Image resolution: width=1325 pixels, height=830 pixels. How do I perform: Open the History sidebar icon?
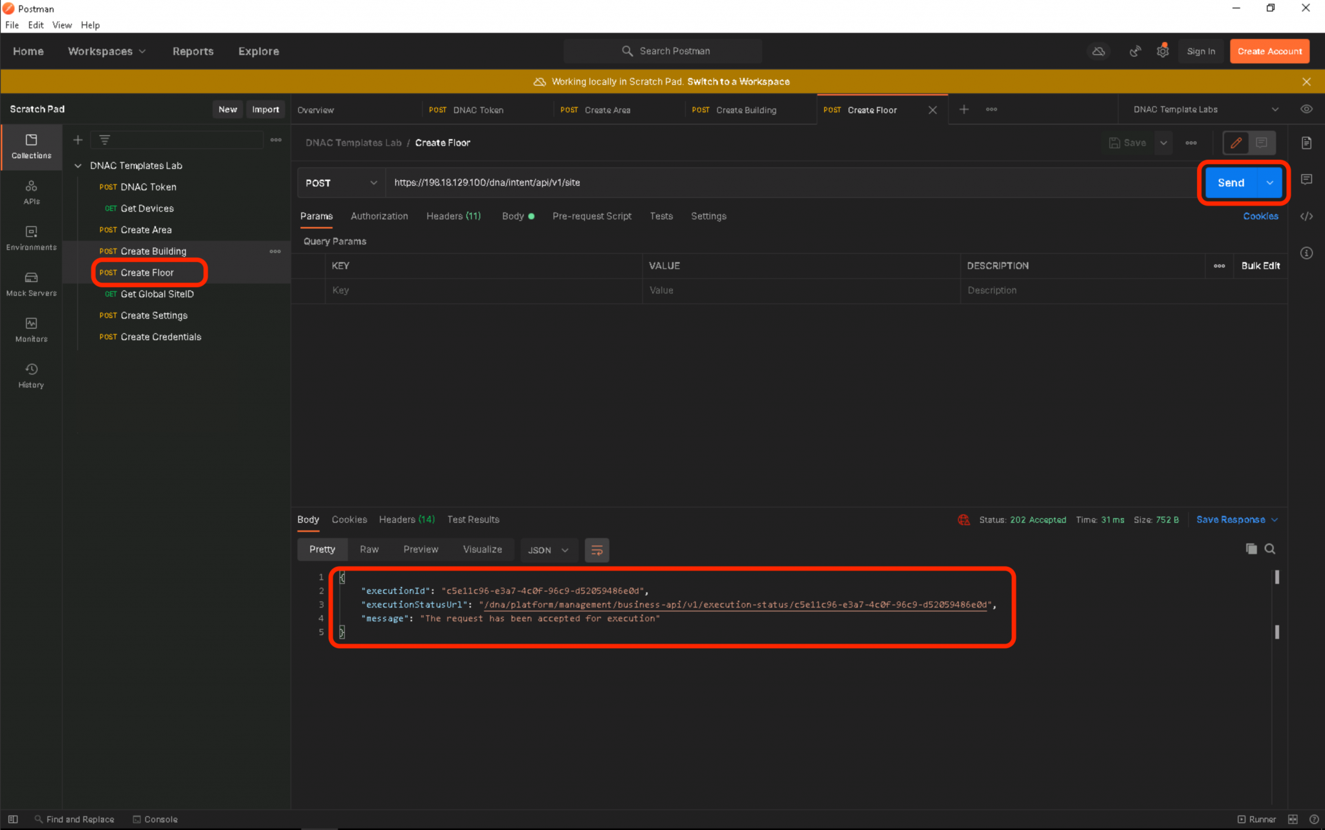(x=31, y=375)
